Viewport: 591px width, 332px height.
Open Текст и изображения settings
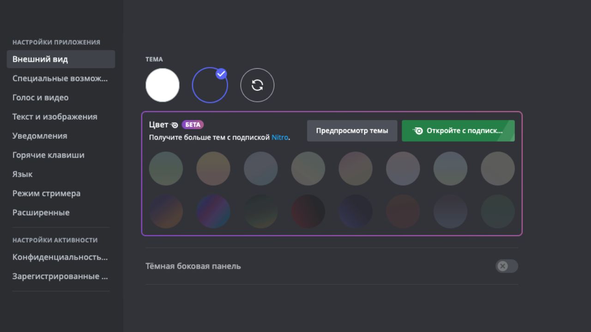coord(61,117)
